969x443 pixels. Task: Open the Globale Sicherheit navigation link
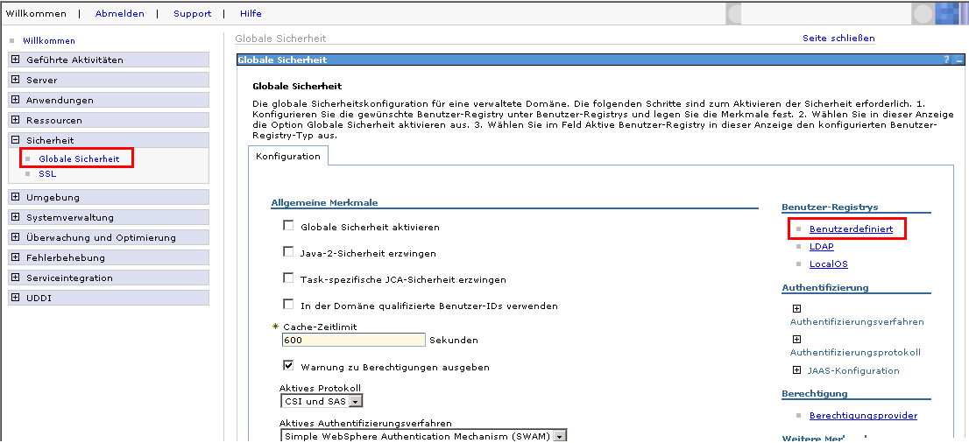(x=79, y=158)
